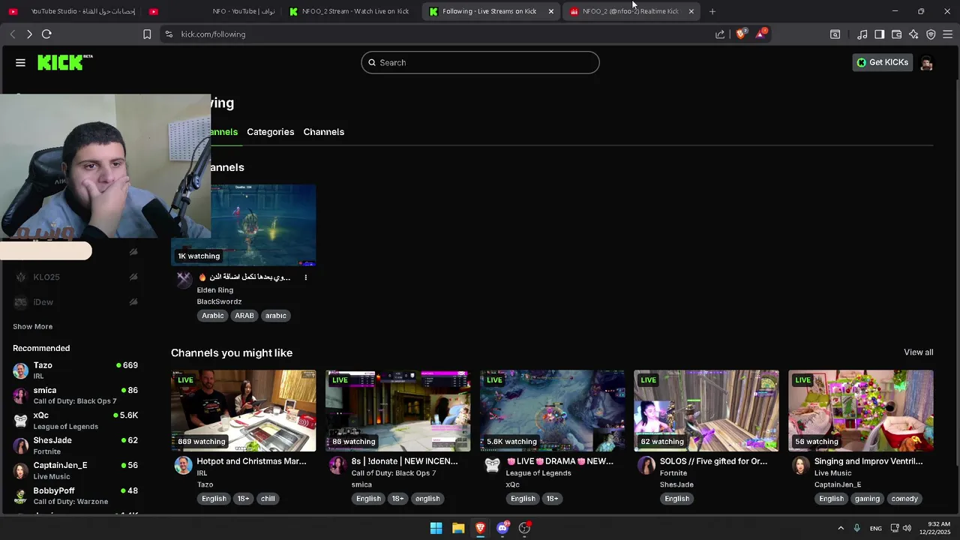Click 'SOLOS // Five gifted' stream title
The height and width of the screenshot is (540, 960).
tap(713, 461)
